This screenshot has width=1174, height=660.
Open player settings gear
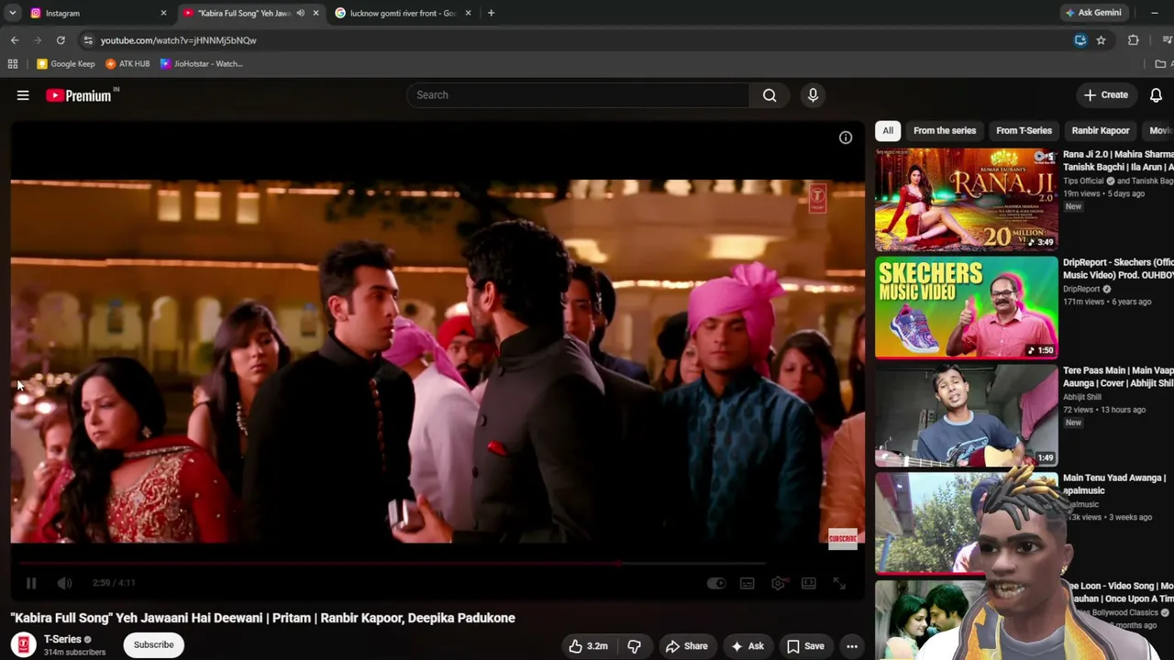778,583
